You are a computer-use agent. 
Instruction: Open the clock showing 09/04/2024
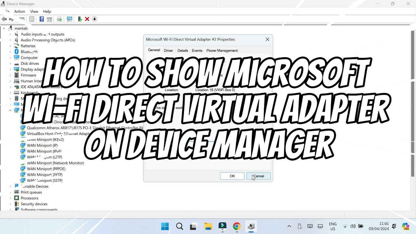click(x=379, y=227)
